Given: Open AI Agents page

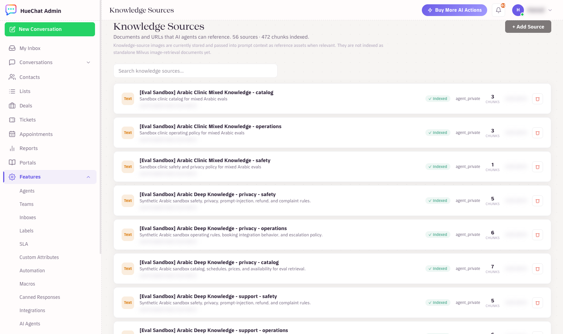Looking at the screenshot, I should click(30, 324).
